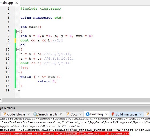Click the red process terminated status line

click(65, 133)
